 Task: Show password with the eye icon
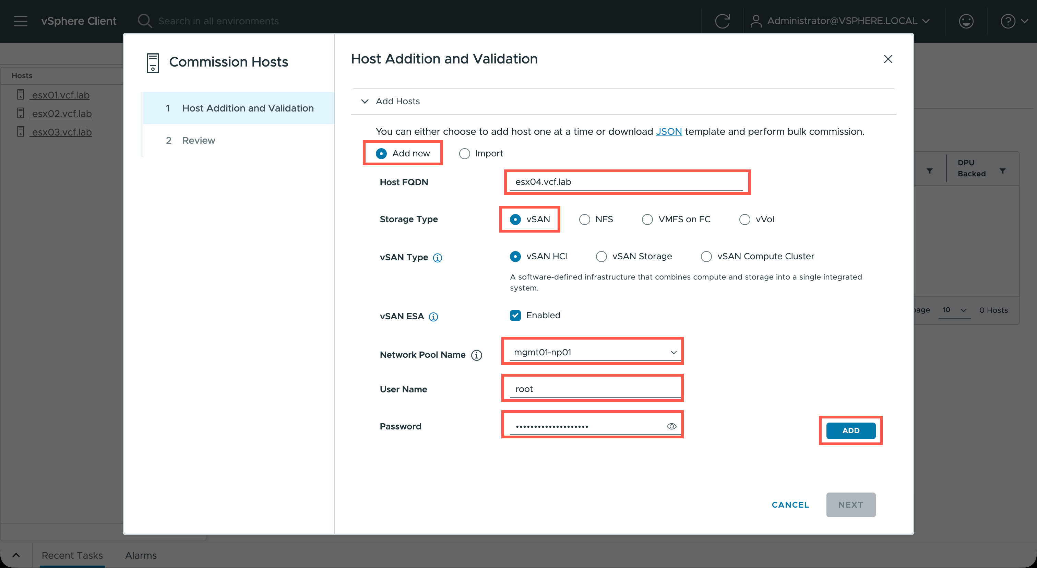pyautogui.click(x=671, y=426)
